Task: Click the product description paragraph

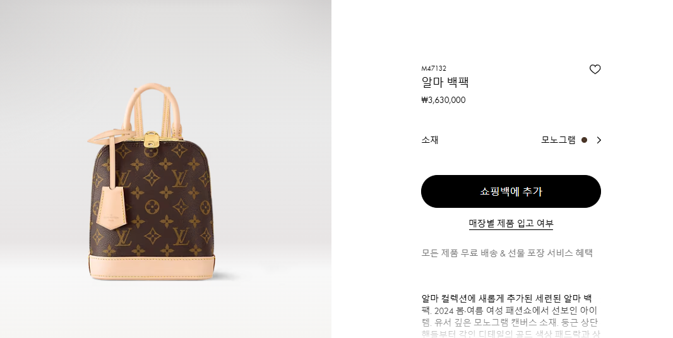Action: pyautogui.click(x=511, y=316)
